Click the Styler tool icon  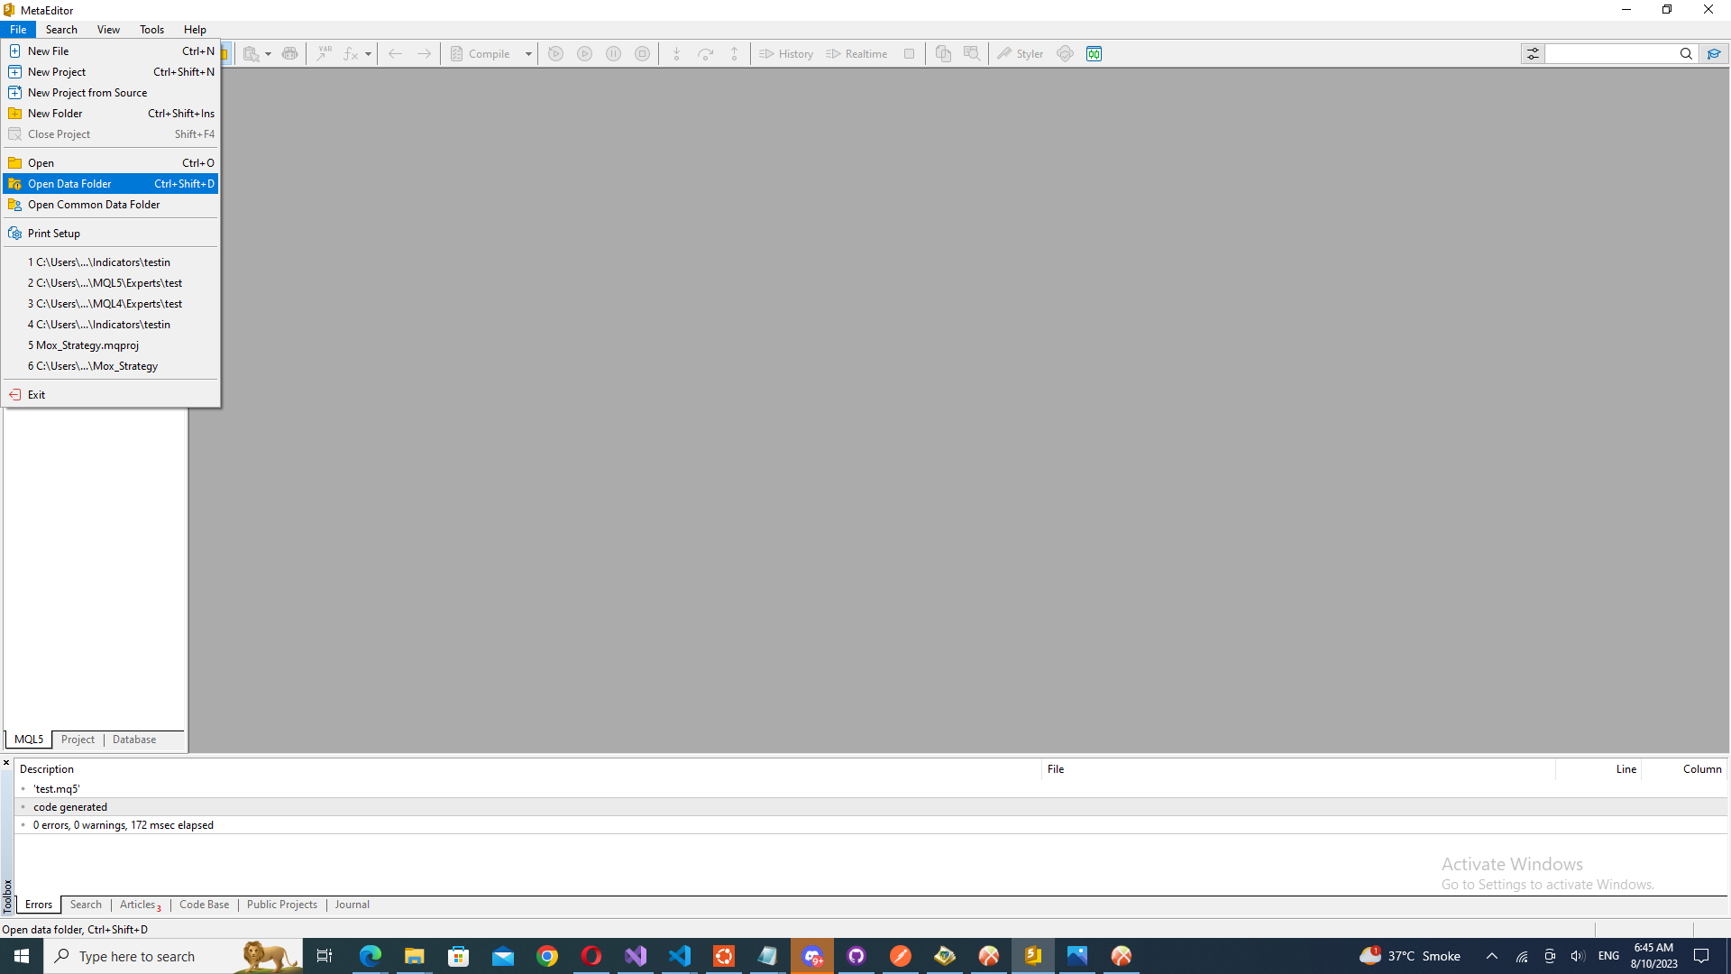1020,54
